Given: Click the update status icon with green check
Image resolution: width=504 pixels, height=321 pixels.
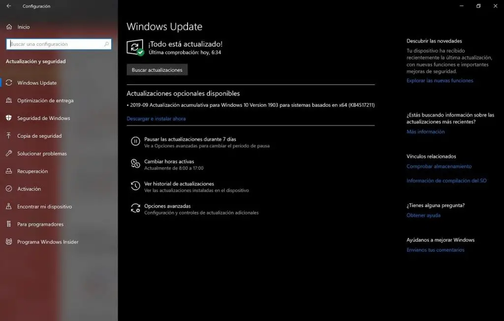Looking at the screenshot, I should 135,48.
